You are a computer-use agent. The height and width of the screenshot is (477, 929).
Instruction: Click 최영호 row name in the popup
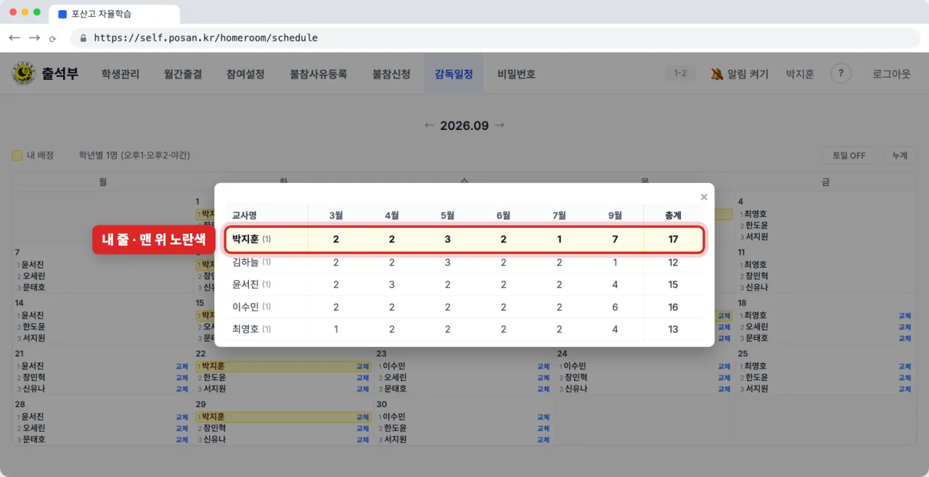(245, 330)
